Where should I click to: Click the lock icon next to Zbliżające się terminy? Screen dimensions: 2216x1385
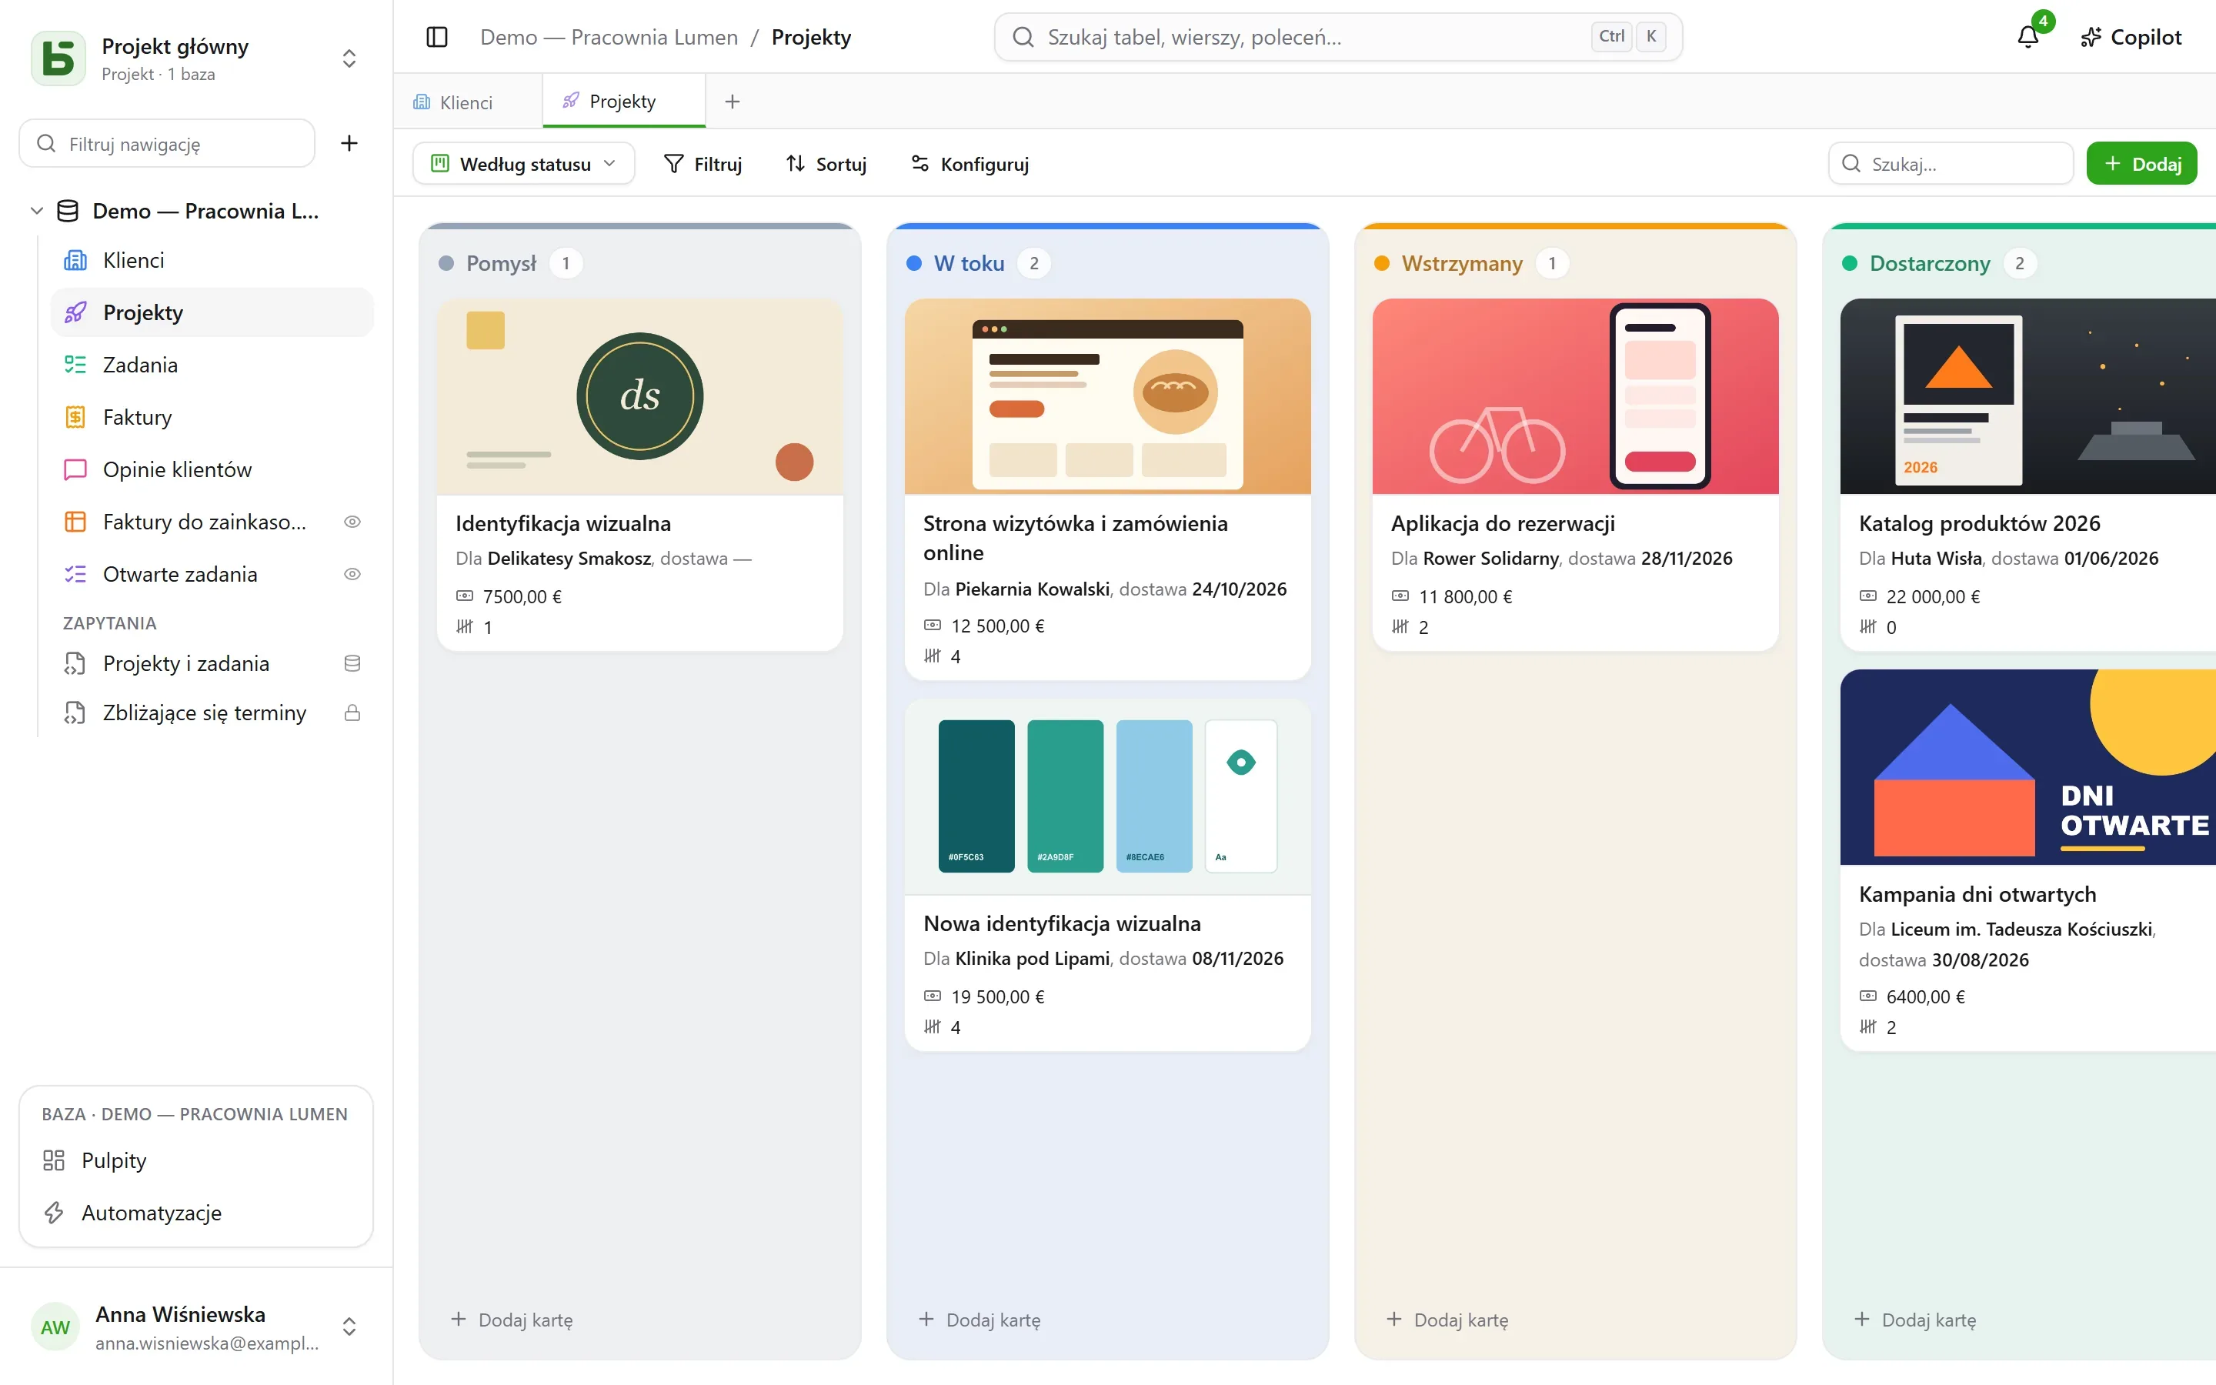(x=352, y=713)
